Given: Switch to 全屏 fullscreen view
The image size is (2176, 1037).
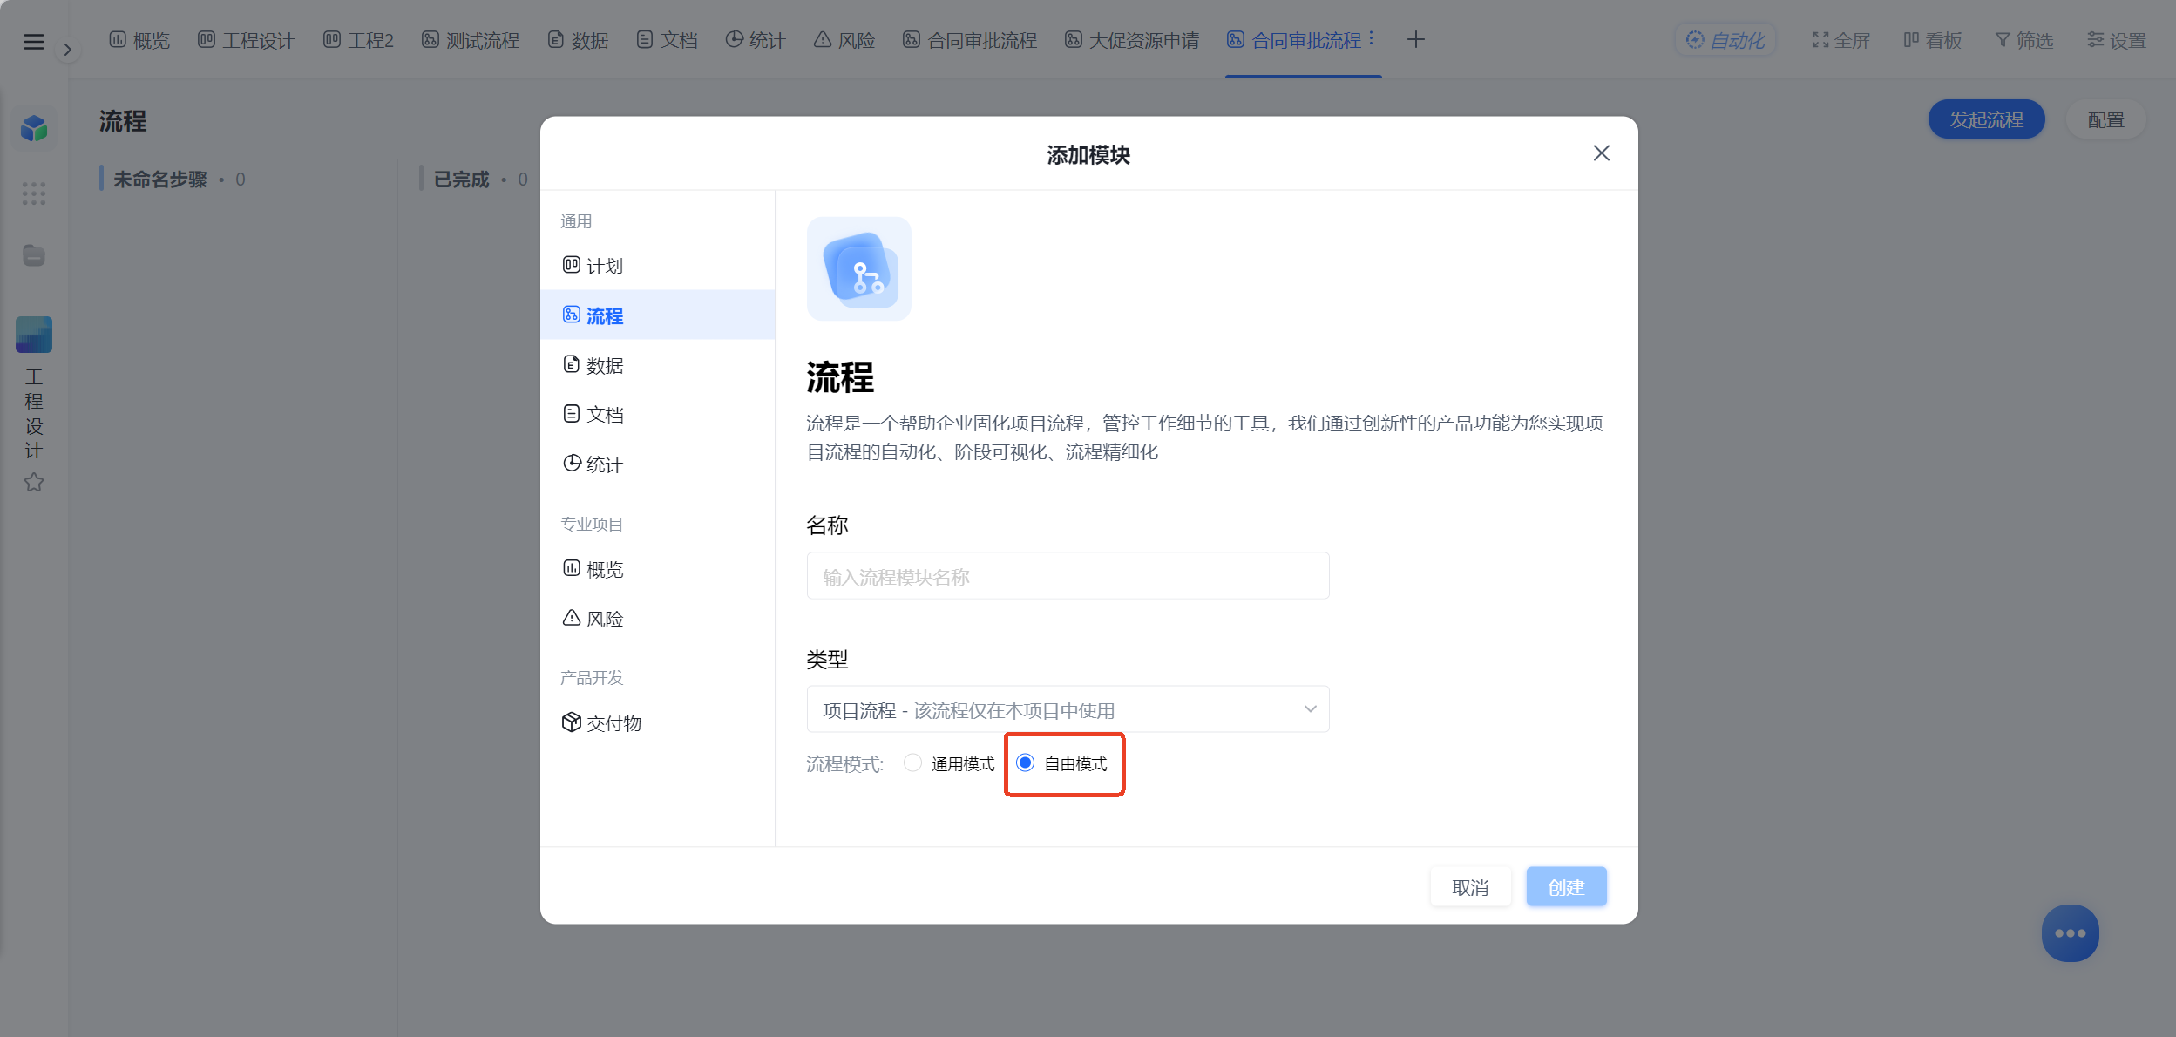Looking at the screenshot, I should [x=1841, y=40].
